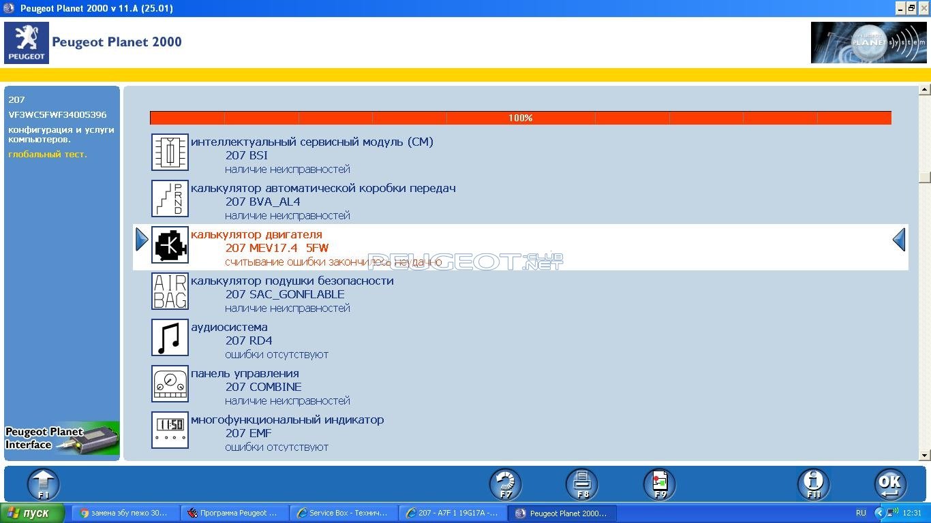This screenshot has height=523, width=931.
Task: Click 'глобальный тест.' in sidebar
Action: click(x=48, y=155)
